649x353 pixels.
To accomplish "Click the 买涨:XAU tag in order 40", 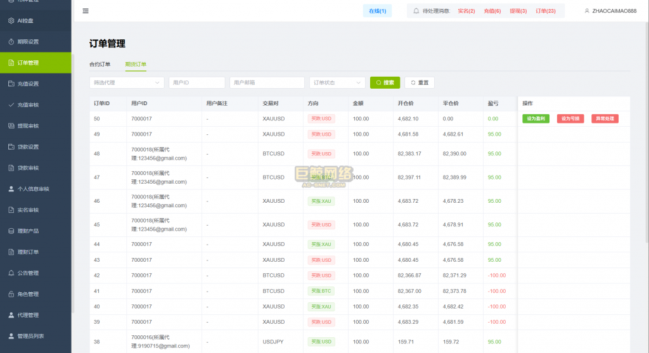I will (x=321, y=307).
